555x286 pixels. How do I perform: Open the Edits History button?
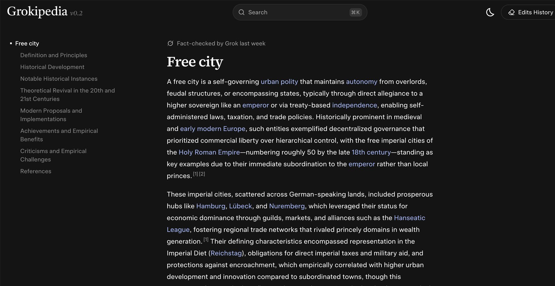point(528,12)
